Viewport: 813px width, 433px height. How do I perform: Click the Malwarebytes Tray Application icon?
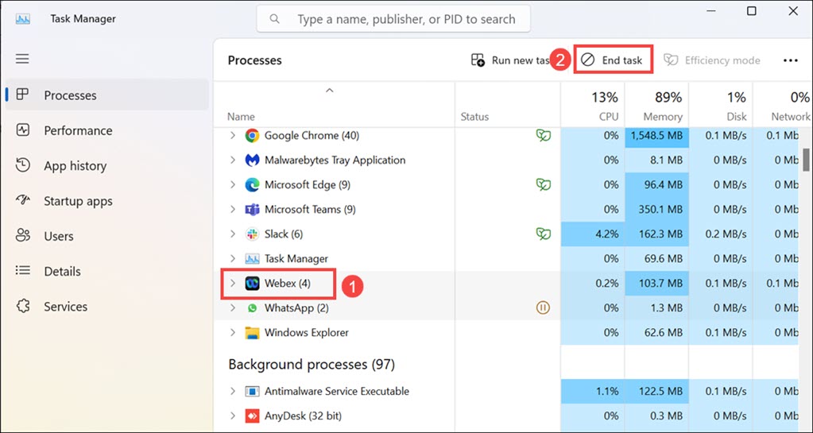click(x=252, y=160)
